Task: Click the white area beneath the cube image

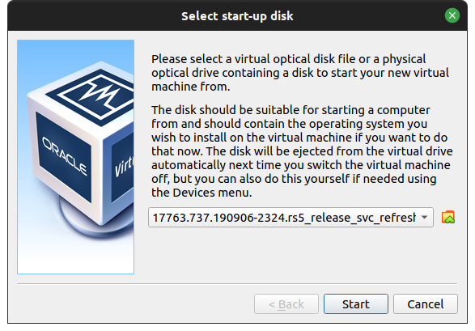Action: (76, 257)
